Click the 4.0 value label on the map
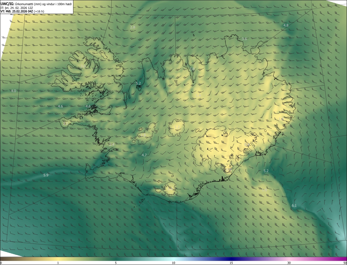Image resolution: width=347 pixels, height=265 pixels. click(x=14, y=91)
